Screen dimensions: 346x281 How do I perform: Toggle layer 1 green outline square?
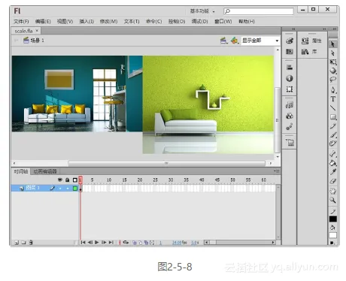[x=75, y=188]
